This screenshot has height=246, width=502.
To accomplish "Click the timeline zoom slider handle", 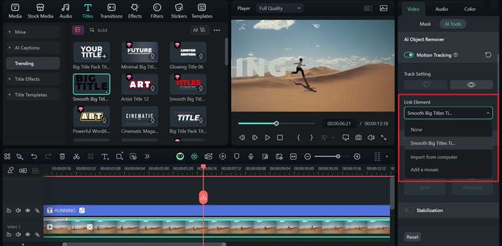I will click(x=338, y=156).
